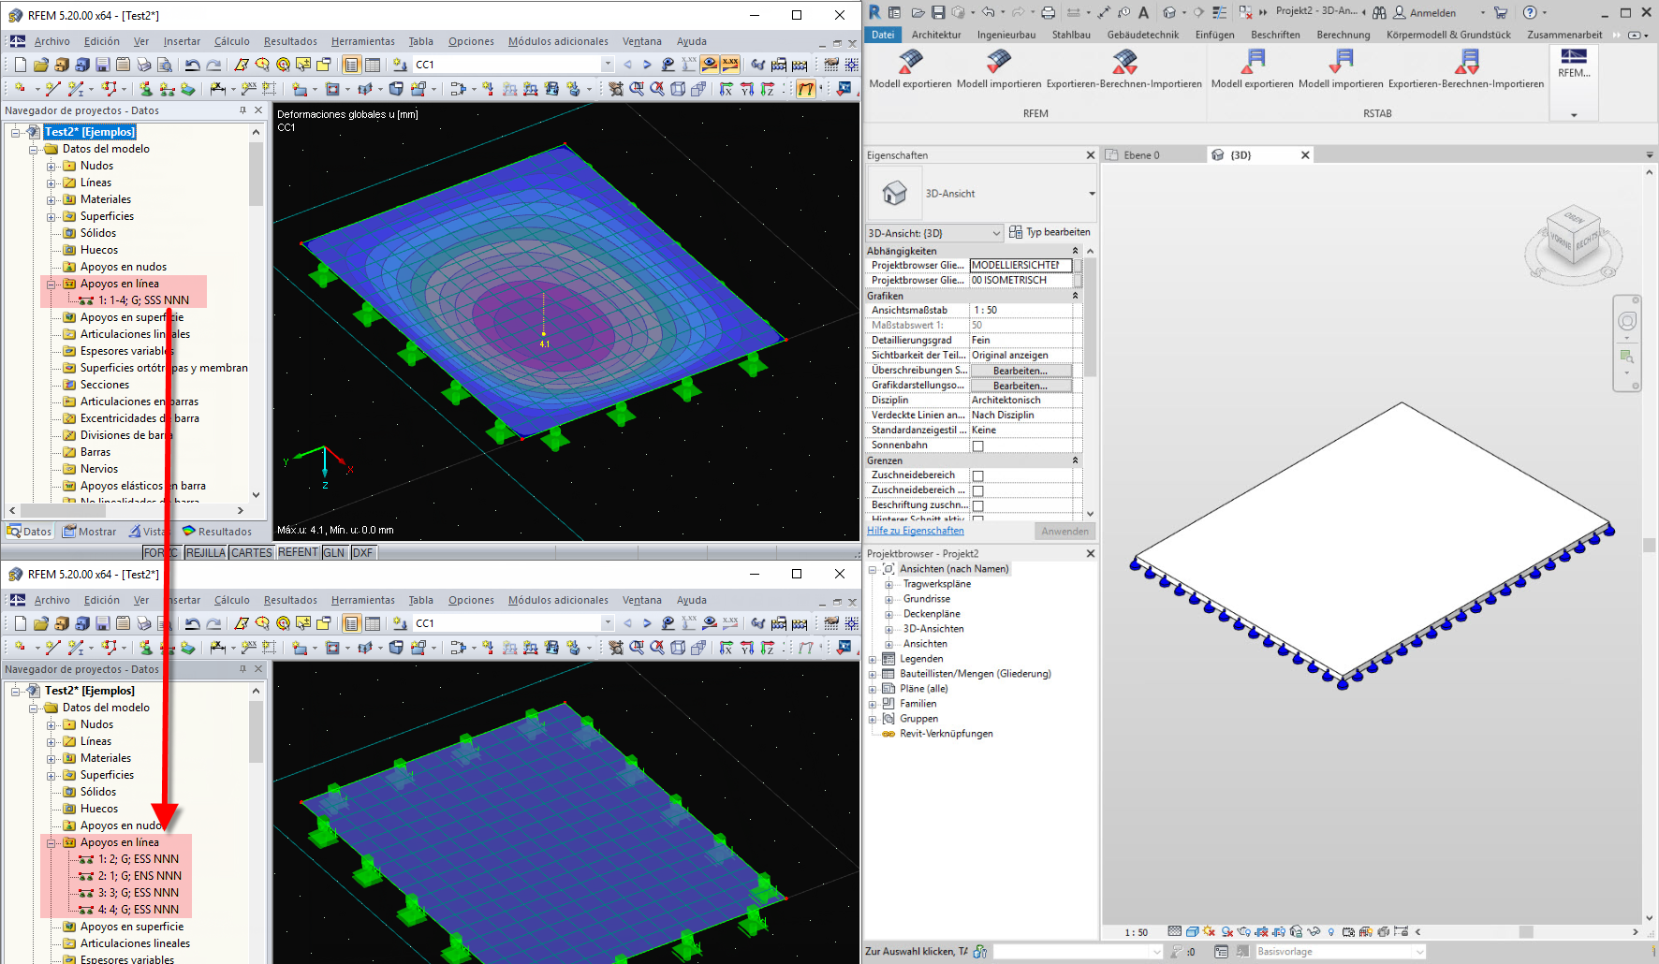The height and width of the screenshot is (964, 1659).
Task: Undo the last action in RFEM toolbar
Action: [x=192, y=64]
